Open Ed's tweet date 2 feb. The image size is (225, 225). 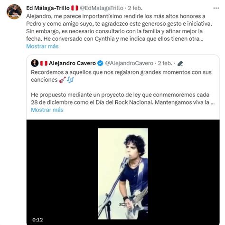point(135,8)
